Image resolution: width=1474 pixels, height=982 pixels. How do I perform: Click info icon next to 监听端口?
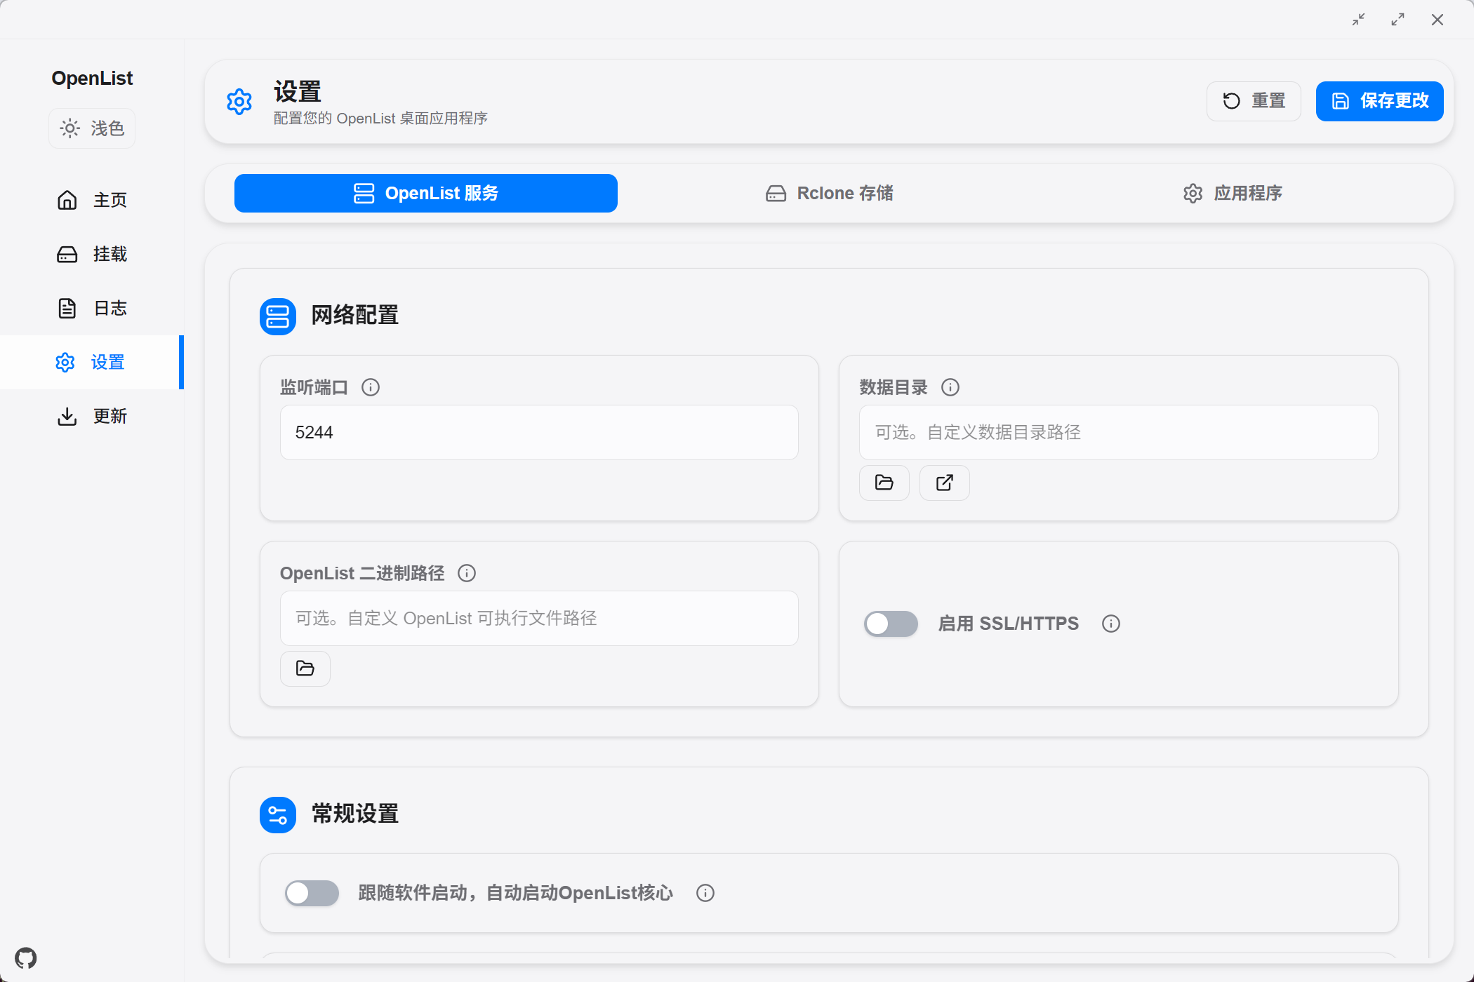371,387
